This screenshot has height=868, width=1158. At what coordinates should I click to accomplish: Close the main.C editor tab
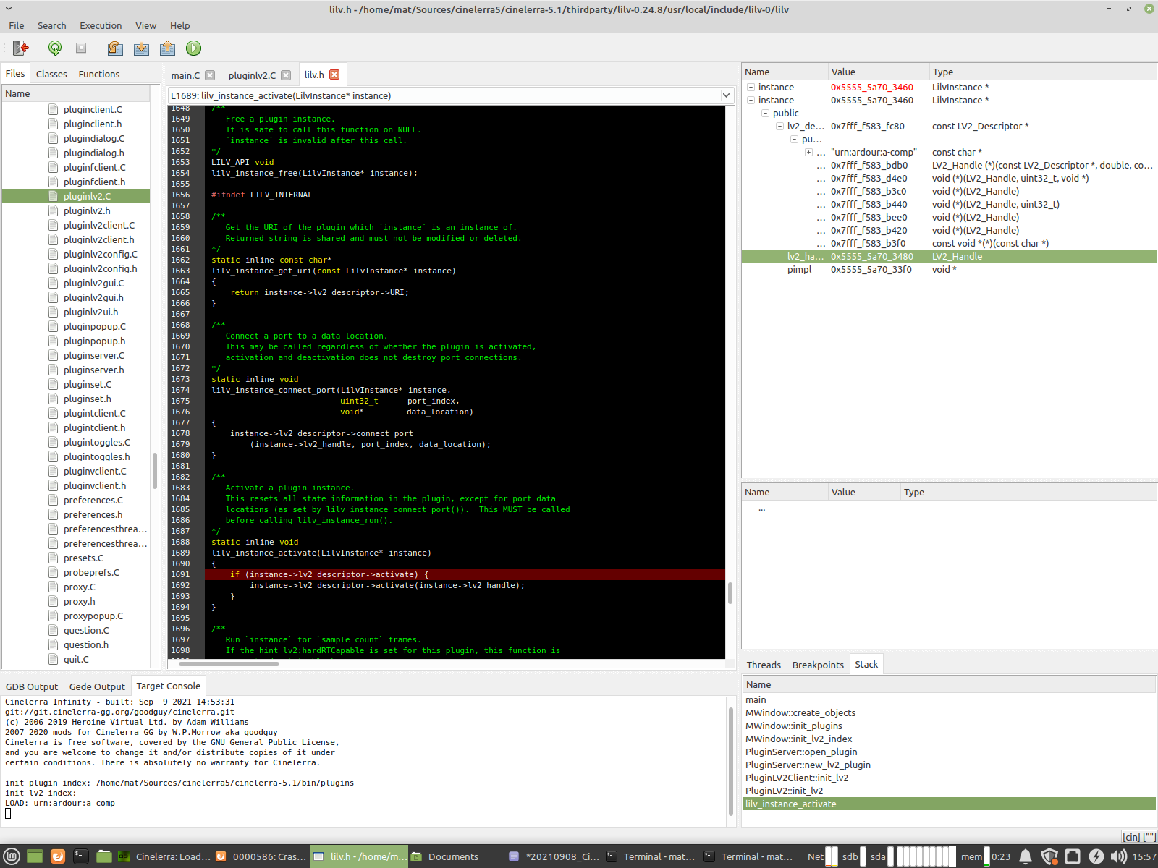(210, 75)
